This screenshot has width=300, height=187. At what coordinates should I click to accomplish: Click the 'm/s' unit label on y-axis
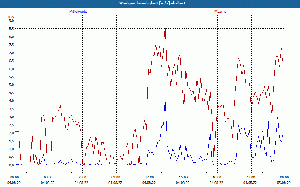click(x=11, y=17)
